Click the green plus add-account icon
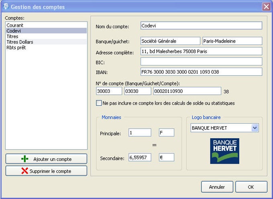The height and width of the screenshot is (199, 273). (25, 159)
